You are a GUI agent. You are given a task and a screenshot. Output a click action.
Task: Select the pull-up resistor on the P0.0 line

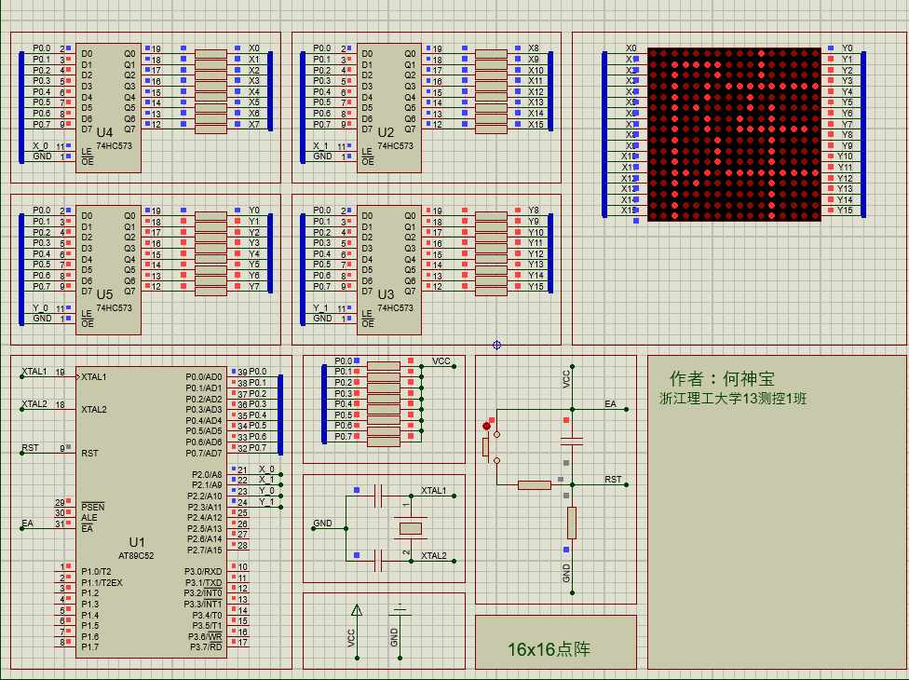coord(384,366)
